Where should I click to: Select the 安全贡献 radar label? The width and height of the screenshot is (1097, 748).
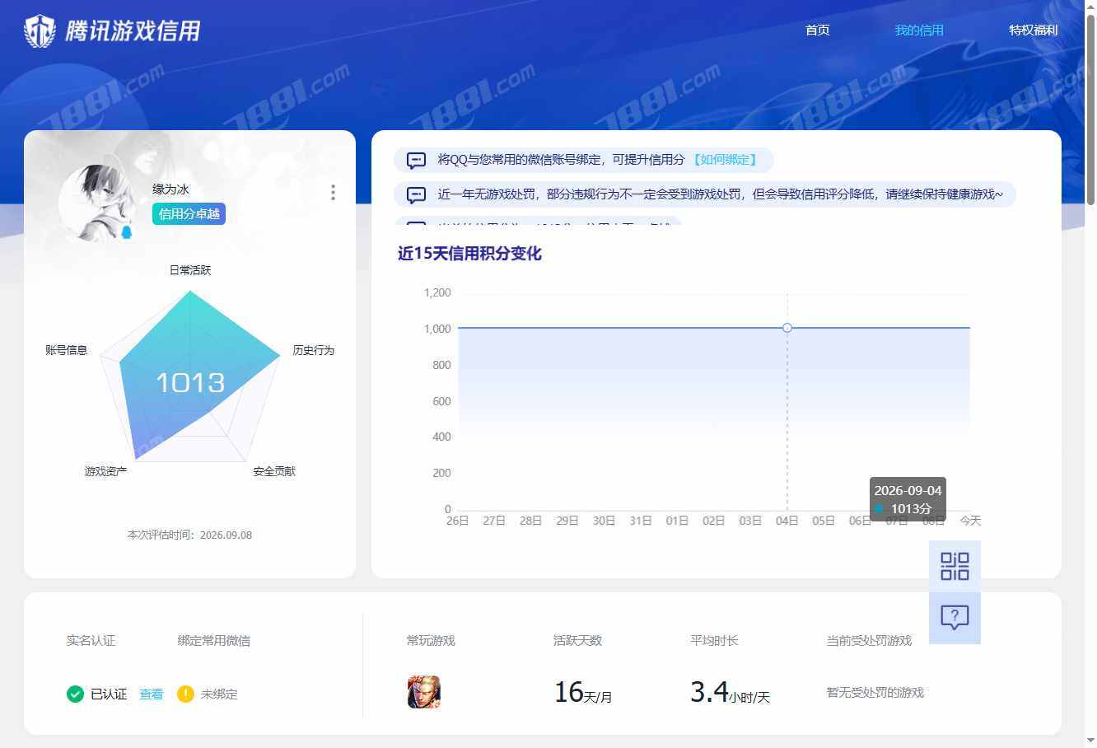pos(274,471)
